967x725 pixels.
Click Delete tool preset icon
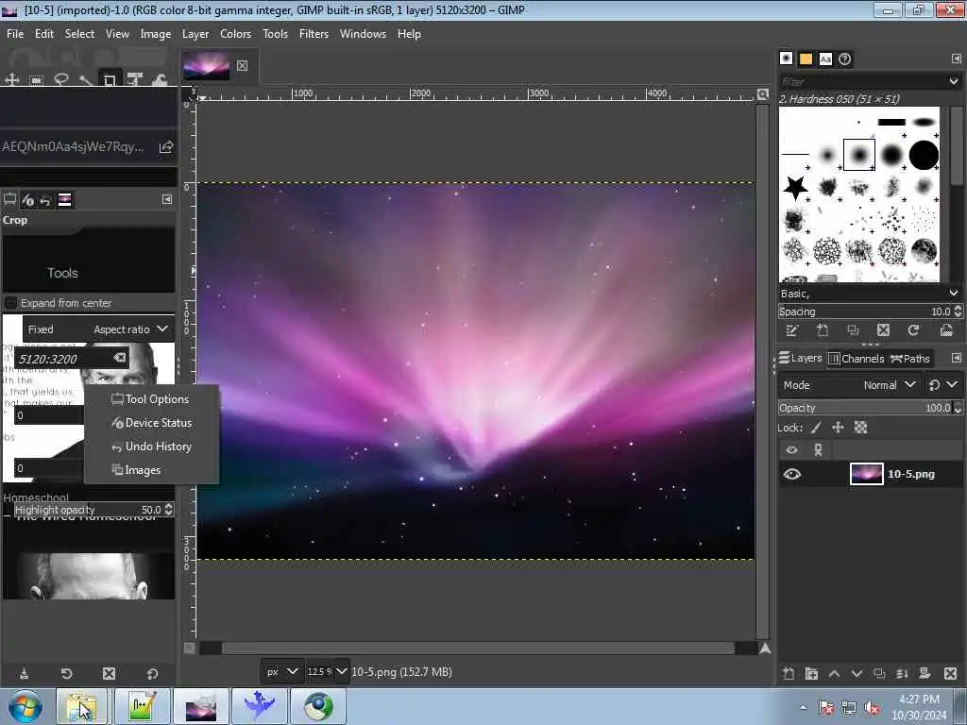110,674
